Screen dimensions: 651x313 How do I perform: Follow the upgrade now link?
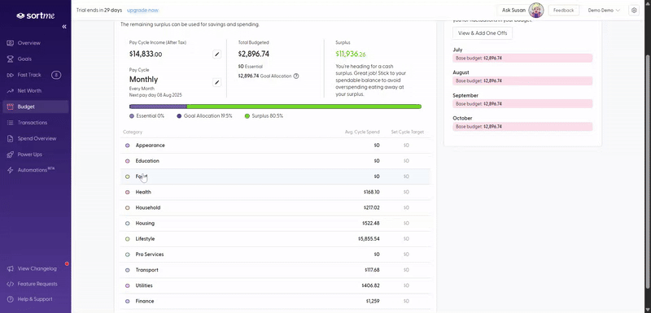(x=142, y=10)
